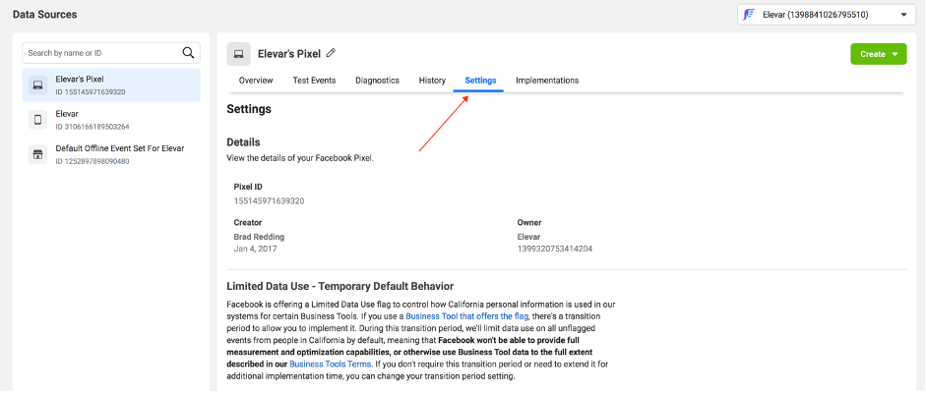Click the store icon for Offline Event Set

38,154
